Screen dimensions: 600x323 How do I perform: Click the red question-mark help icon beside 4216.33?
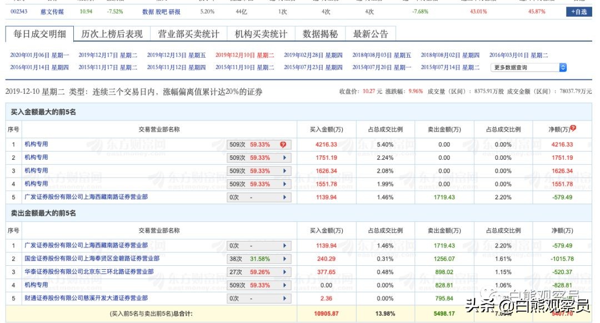[283, 144]
